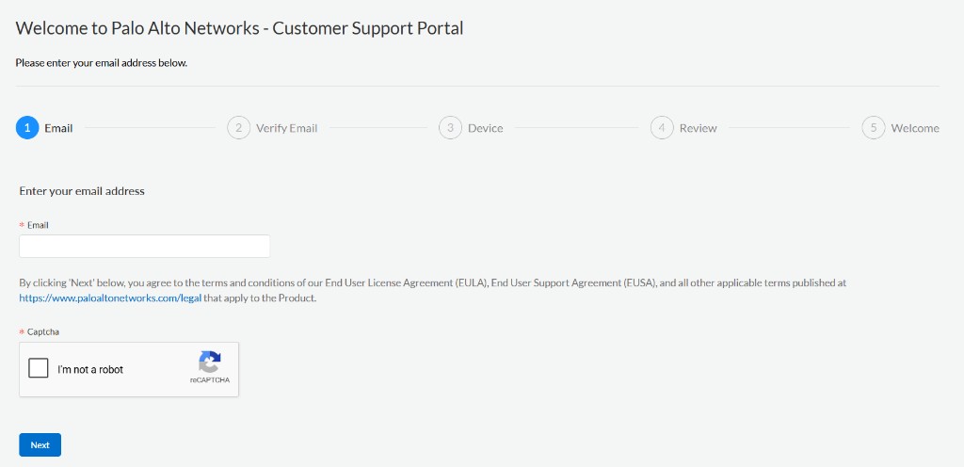Focus the Email input field

[x=144, y=246]
